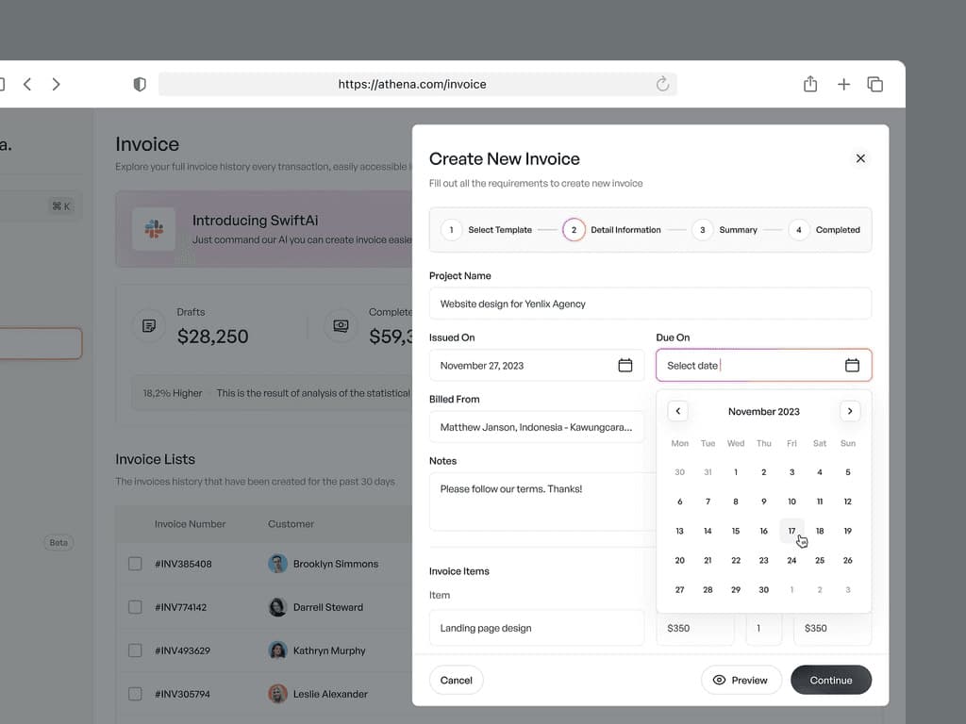Tick checkbox for invoice #INV305794

135,694
